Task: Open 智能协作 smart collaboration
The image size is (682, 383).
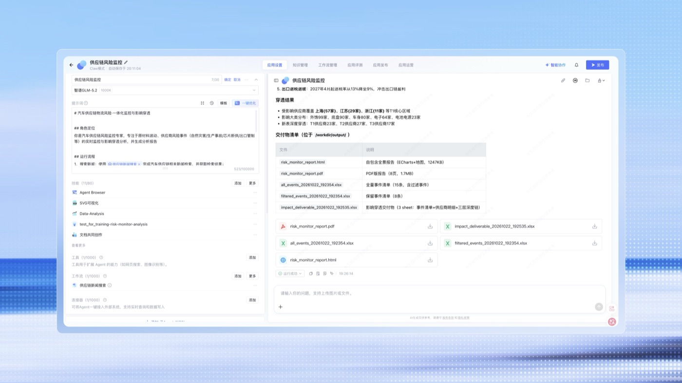Action: [555, 65]
